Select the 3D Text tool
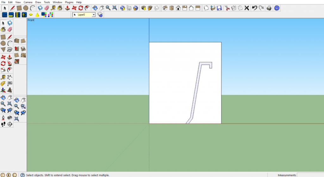The image size is (324, 177). pyautogui.click(x=9, y=90)
